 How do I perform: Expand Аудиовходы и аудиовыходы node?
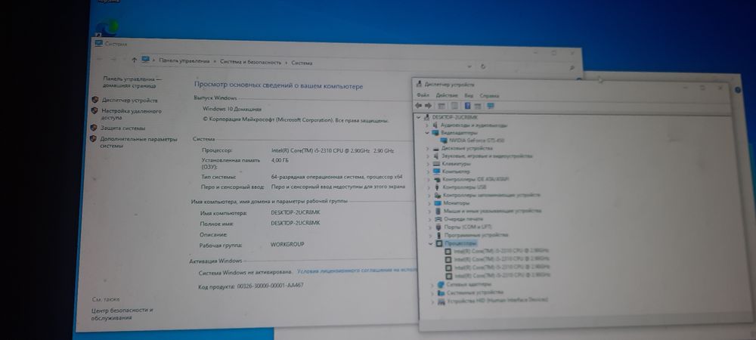click(x=427, y=125)
